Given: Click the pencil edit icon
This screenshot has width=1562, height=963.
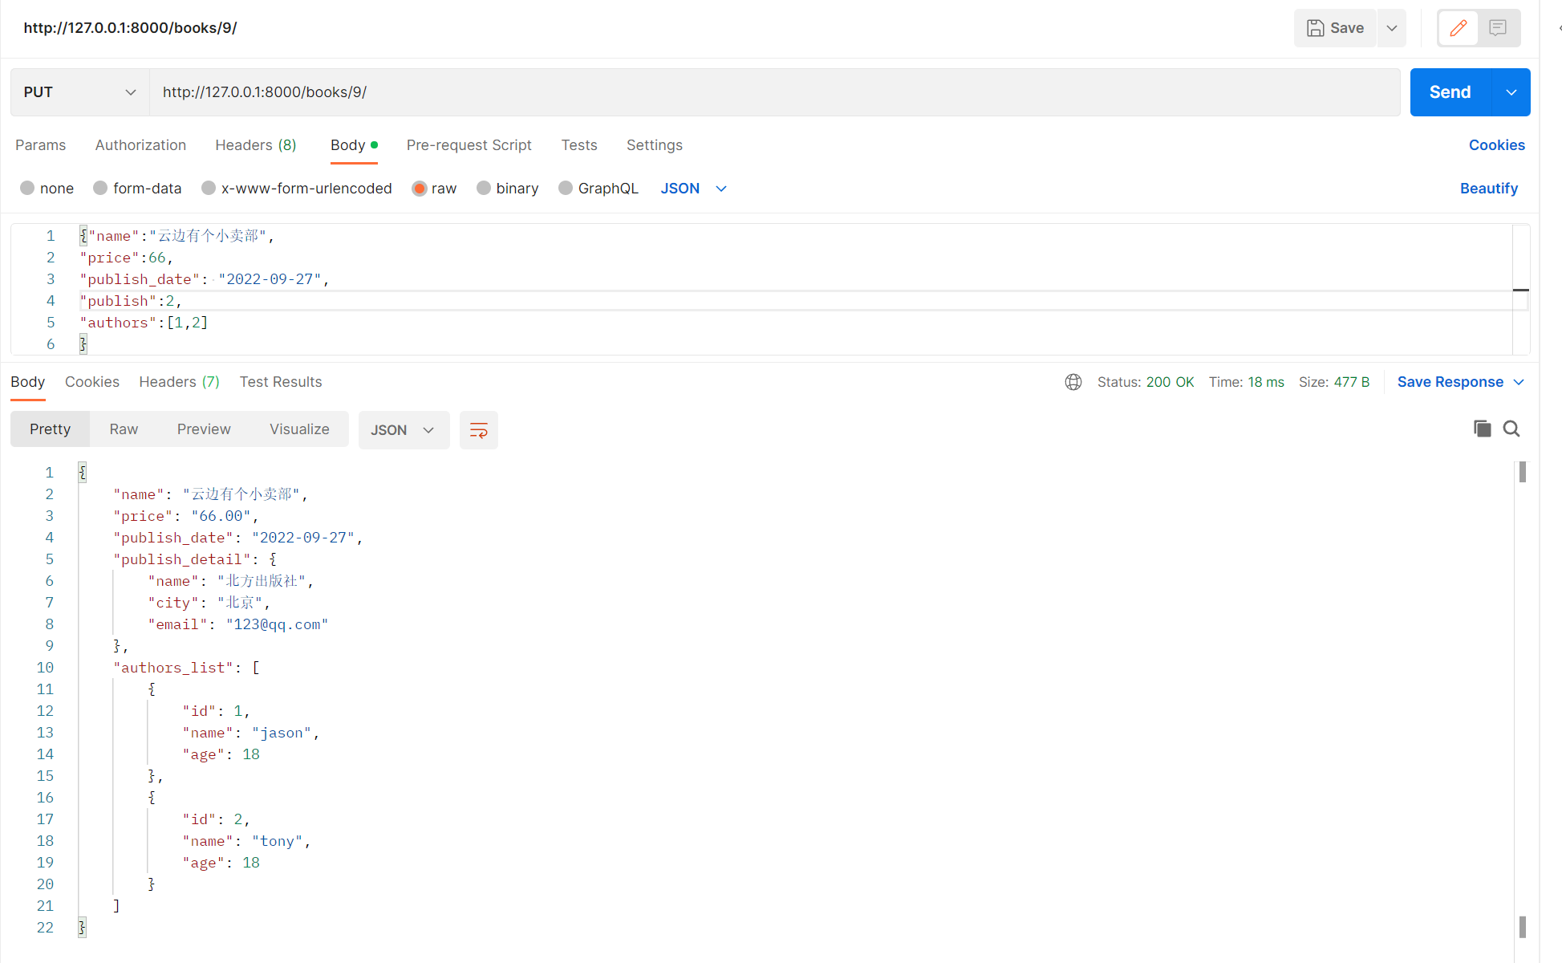Looking at the screenshot, I should click(x=1458, y=28).
